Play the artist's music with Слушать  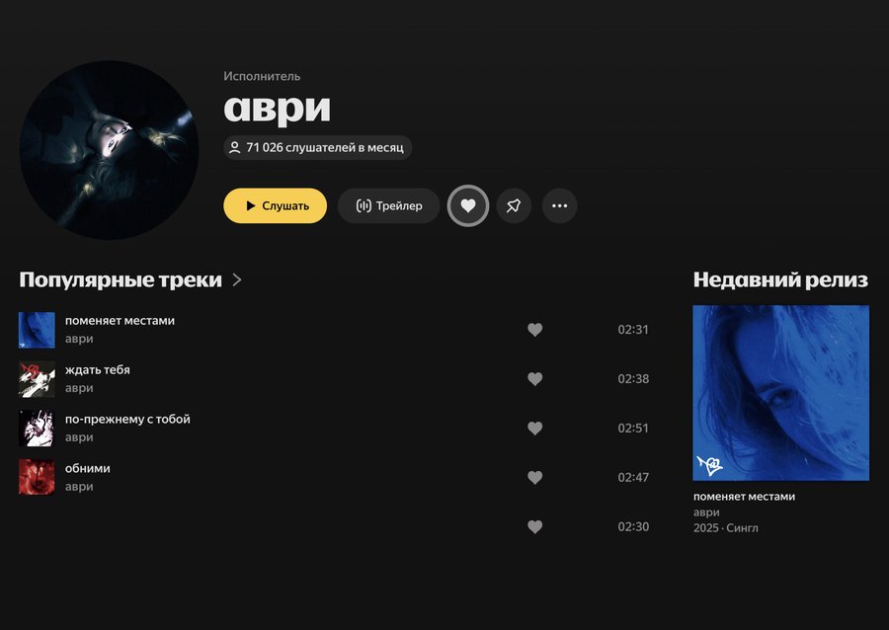click(275, 205)
